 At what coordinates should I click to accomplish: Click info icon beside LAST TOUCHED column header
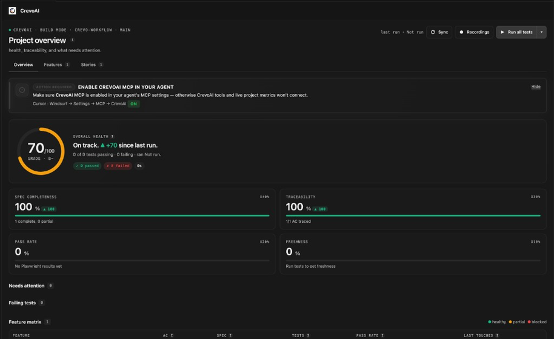[x=497, y=335]
